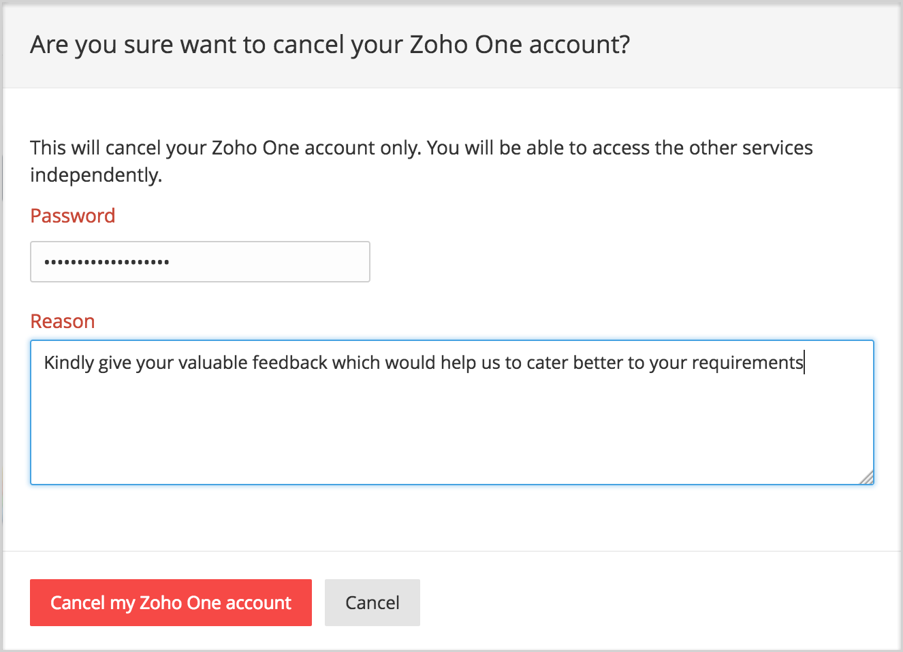The height and width of the screenshot is (652, 903).
Task: Focus the Reason feedback text area
Action: tap(451, 422)
